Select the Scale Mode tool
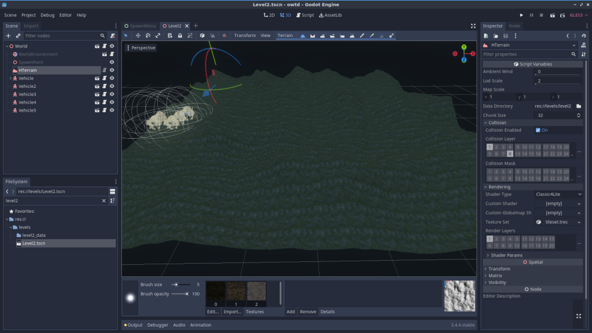Screen dimensions: 592x333 (x=158, y=35)
